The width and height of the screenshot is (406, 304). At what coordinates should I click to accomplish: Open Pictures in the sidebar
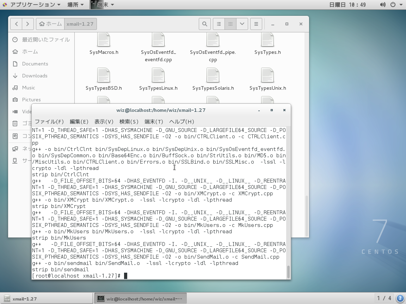[42, 100]
